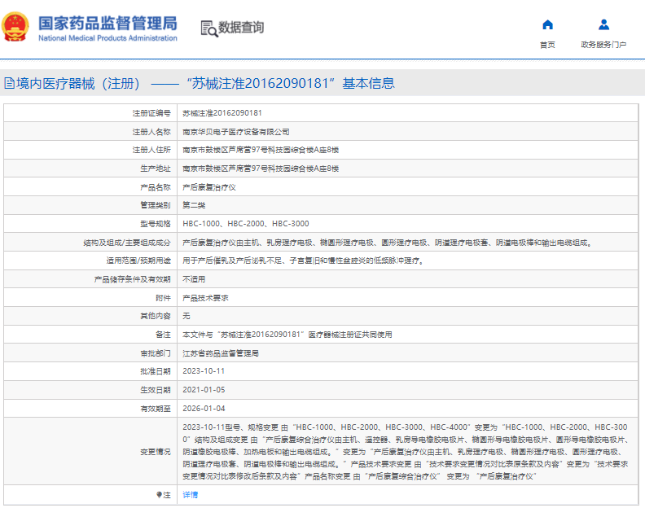Select approving department 江苏省药品监督管理局
Screen dimensions: 645x508
pyautogui.click(x=221, y=353)
